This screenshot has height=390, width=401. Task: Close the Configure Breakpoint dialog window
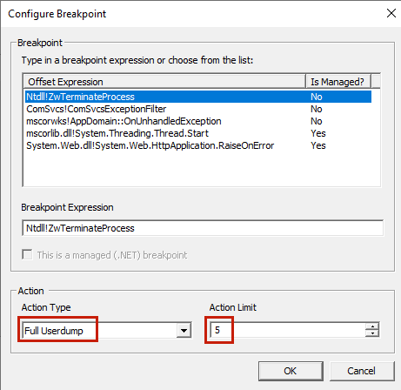[x=391, y=13]
